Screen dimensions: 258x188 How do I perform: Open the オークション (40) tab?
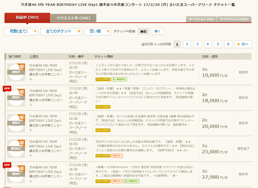201,19
